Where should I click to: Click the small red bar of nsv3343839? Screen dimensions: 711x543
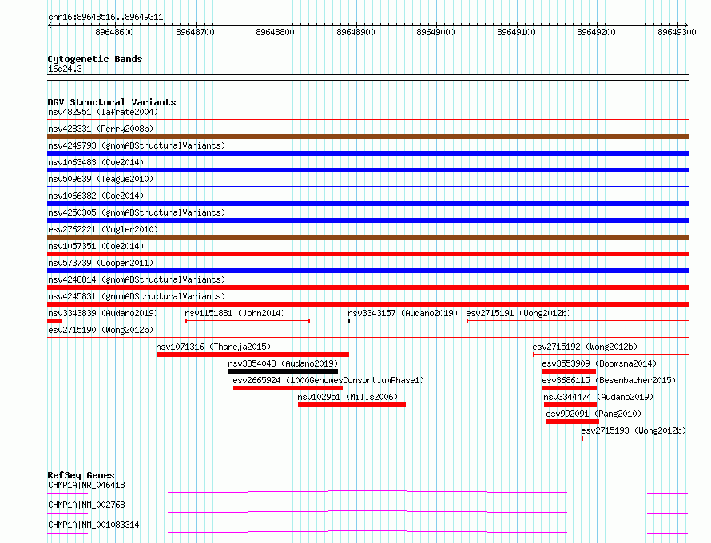54,321
